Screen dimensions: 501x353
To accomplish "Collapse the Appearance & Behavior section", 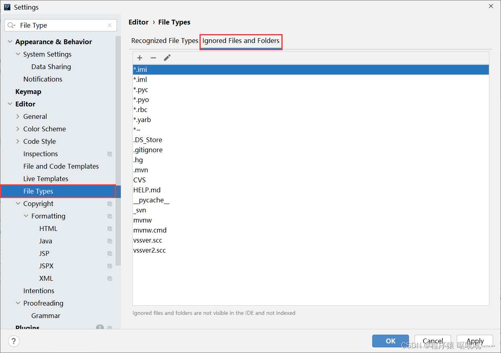I will [10, 41].
